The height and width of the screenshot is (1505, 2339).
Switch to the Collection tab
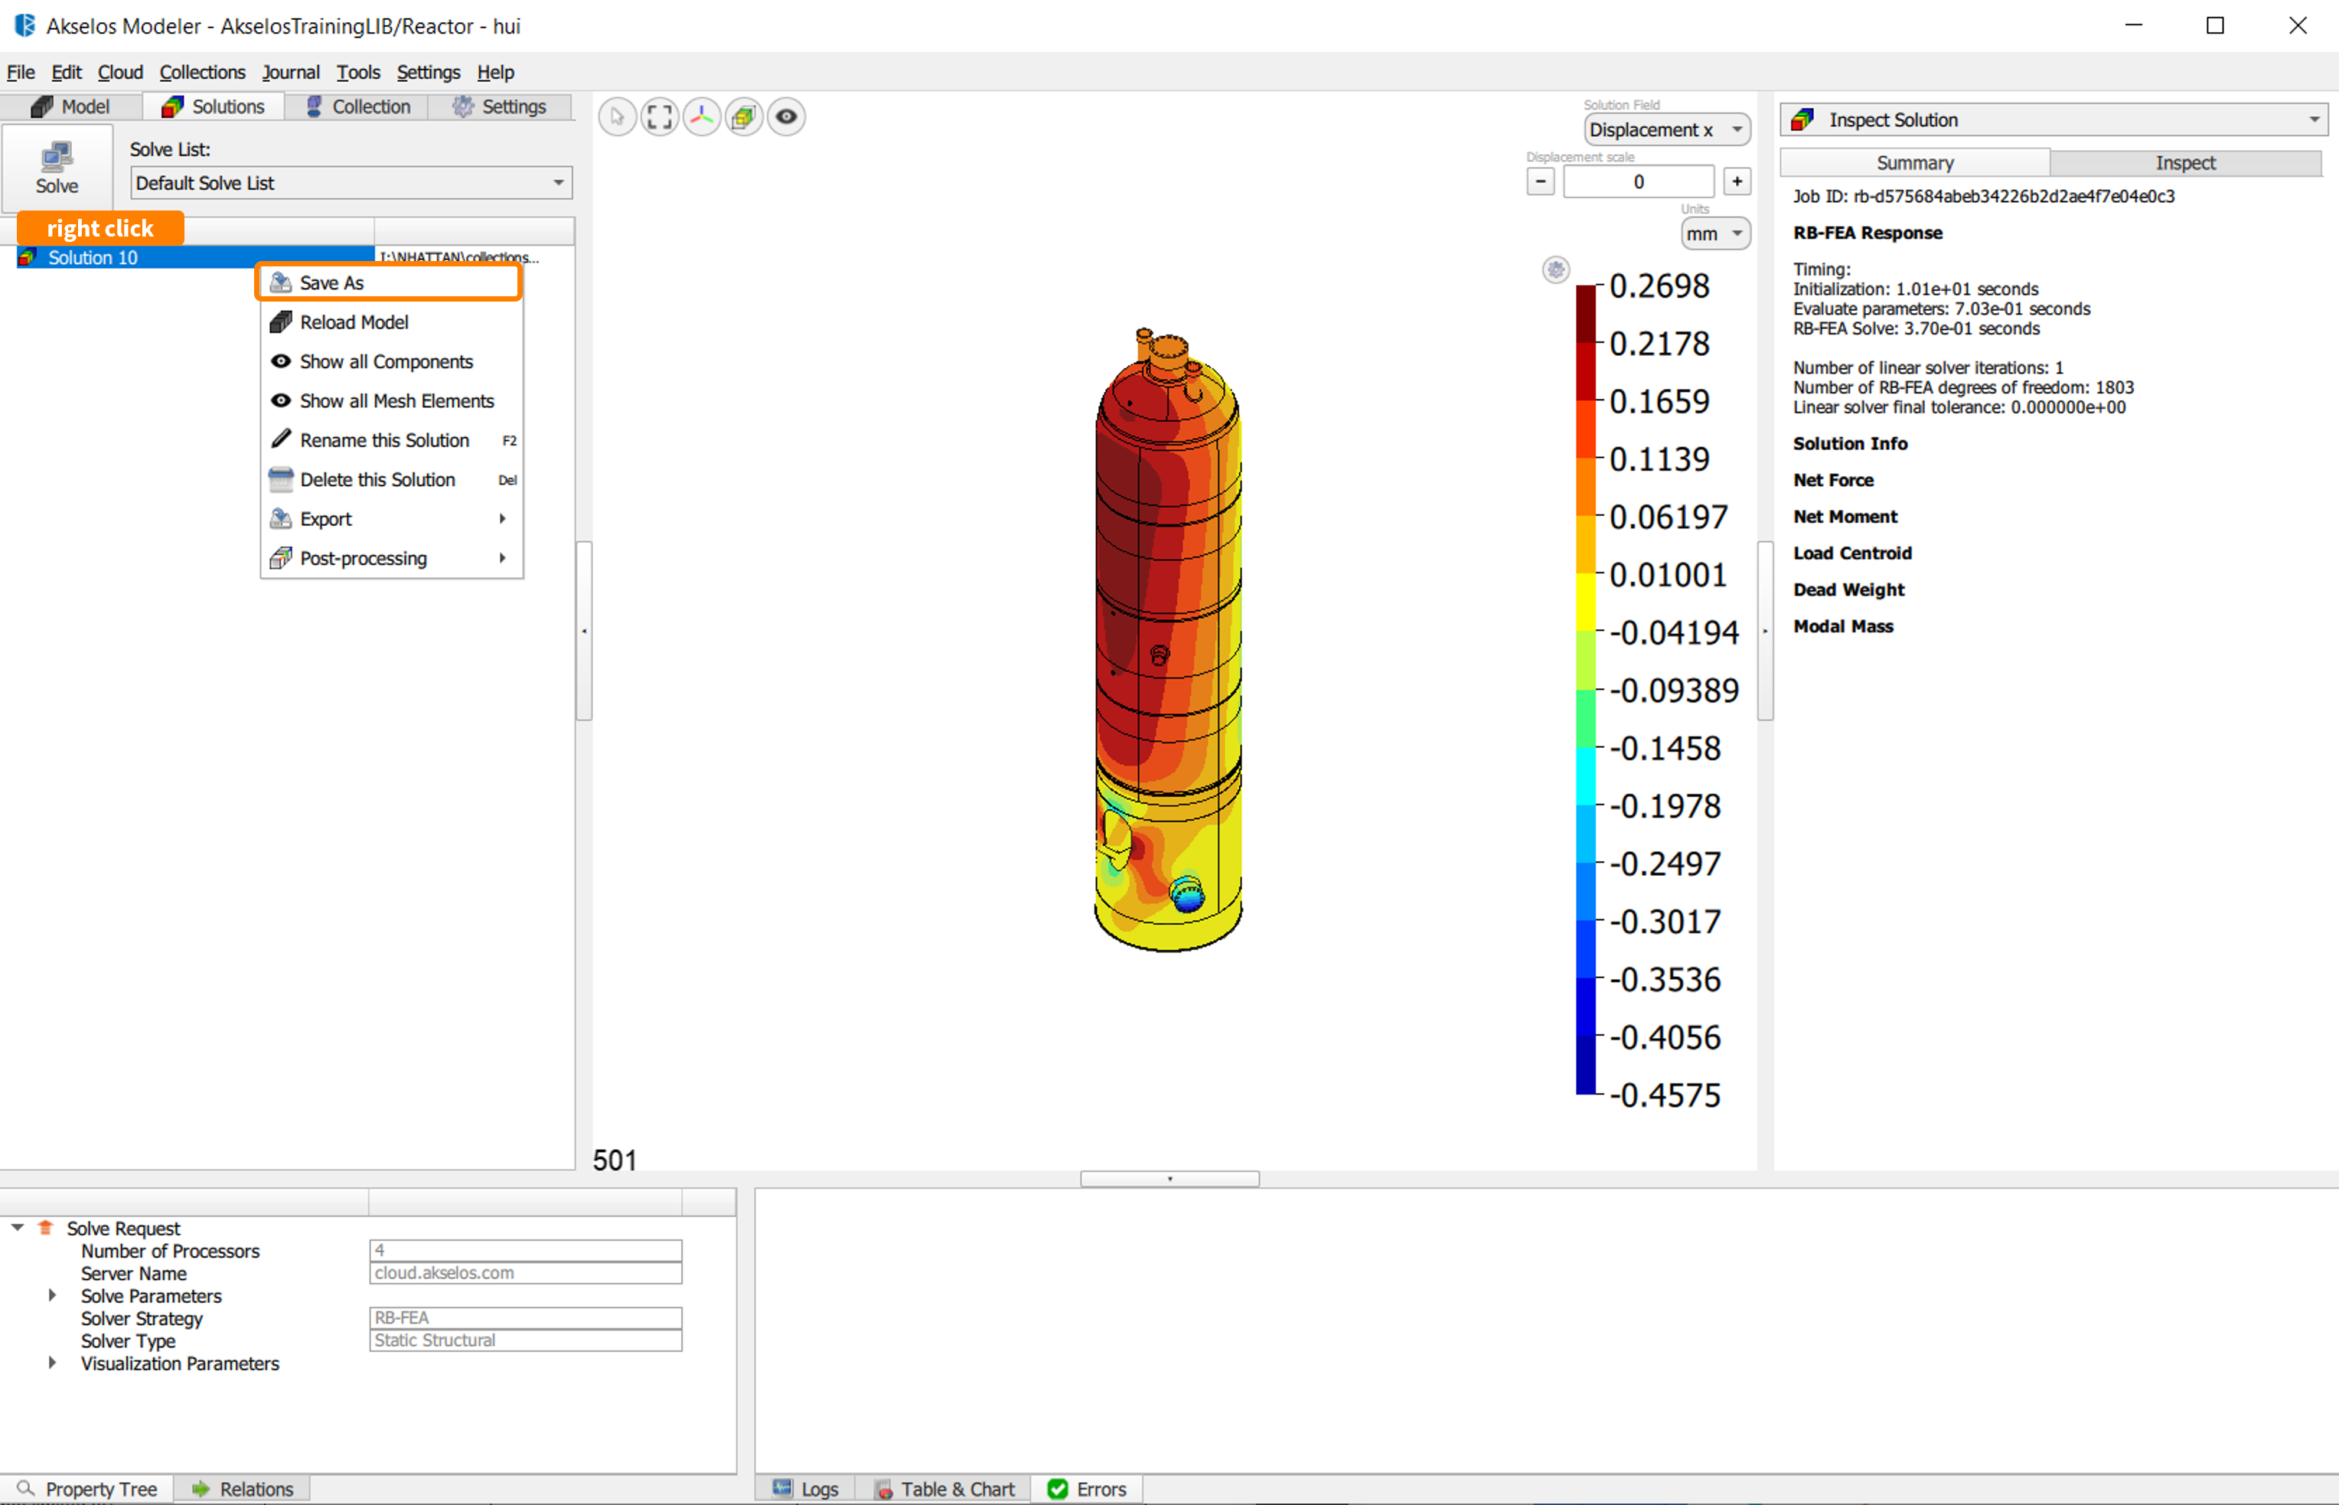[x=357, y=106]
